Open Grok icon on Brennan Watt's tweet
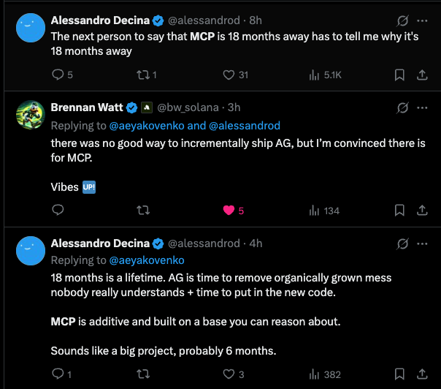 coord(399,107)
